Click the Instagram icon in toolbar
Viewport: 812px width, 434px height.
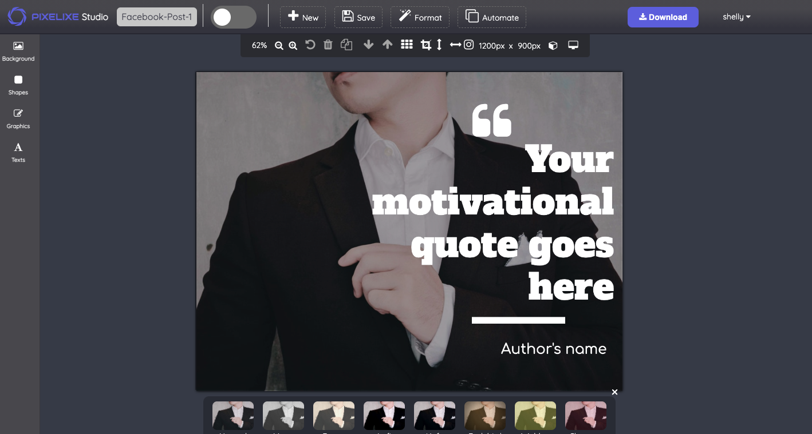click(468, 45)
